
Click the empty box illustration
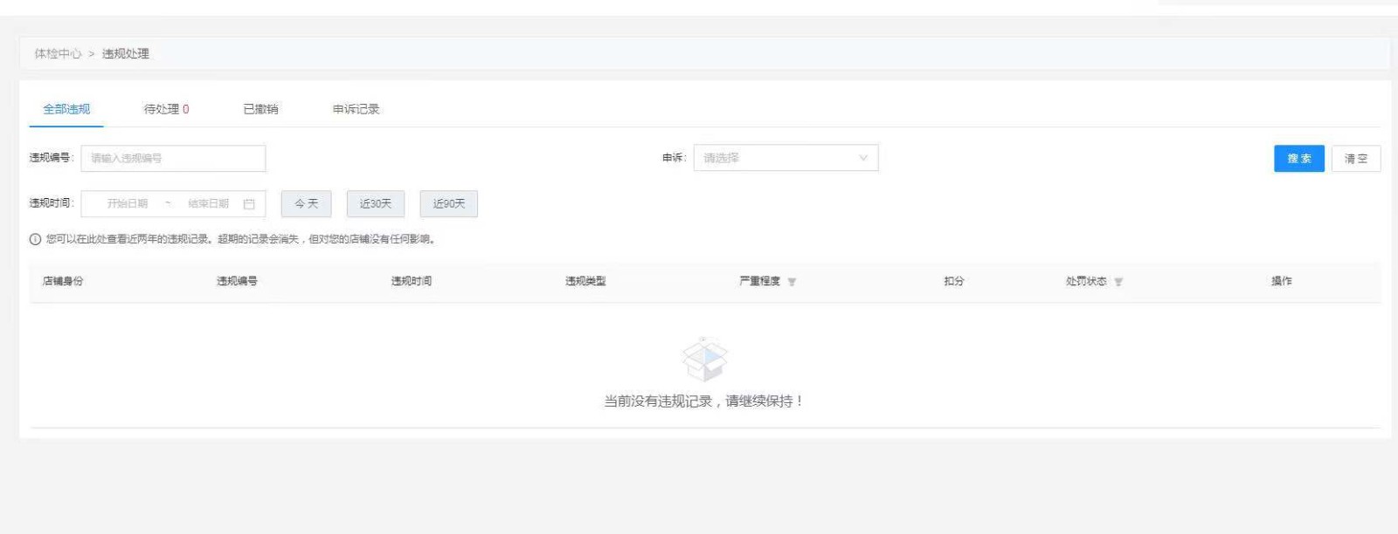(x=704, y=359)
